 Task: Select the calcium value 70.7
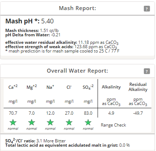click(13, 113)
